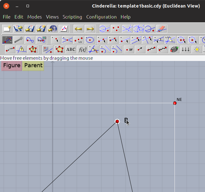Click the Select all conics icon
Screen dimensions: 205x192
click(x=139, y=29)
